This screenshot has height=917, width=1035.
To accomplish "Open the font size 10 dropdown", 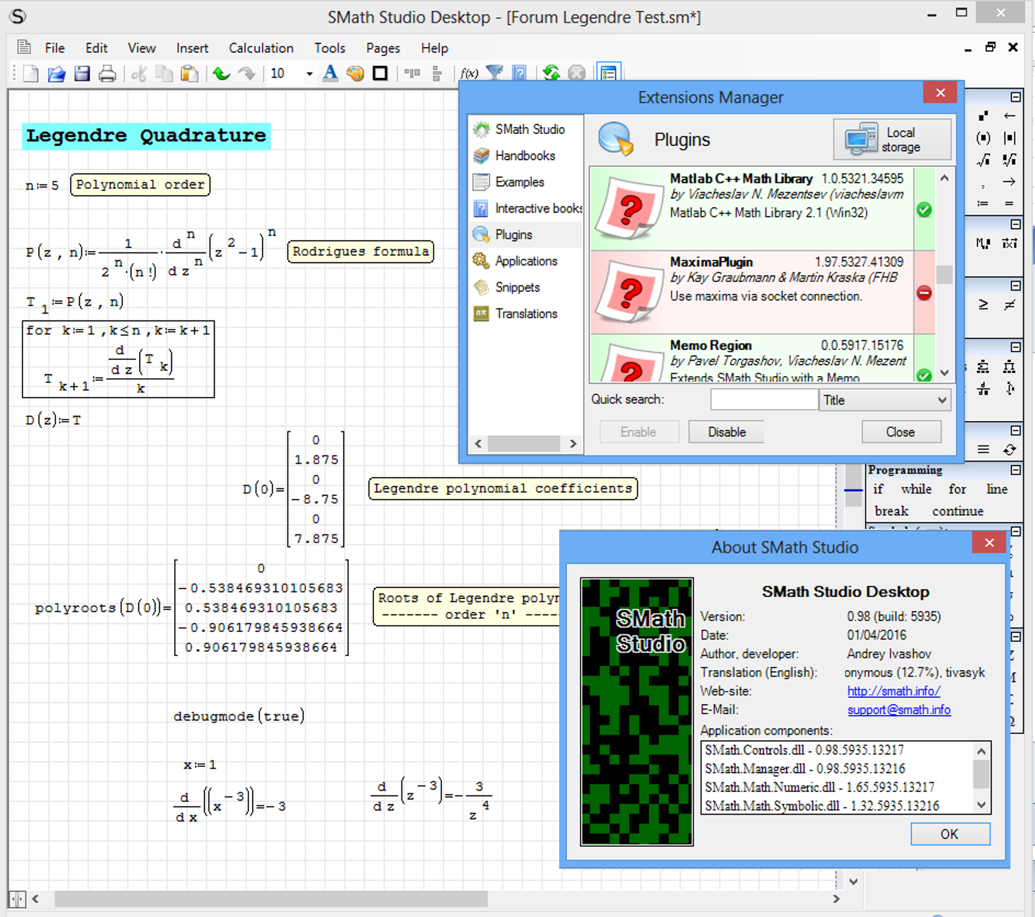I will (309, 74).
